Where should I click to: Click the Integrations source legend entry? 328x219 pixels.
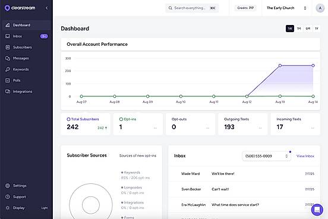pos(133,205)
